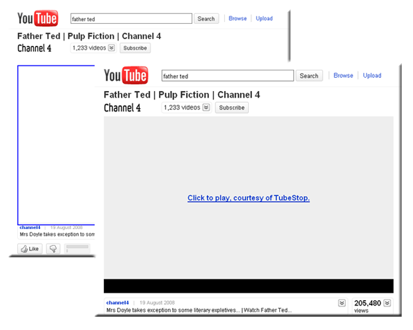The width and height of the screenshot is (413, 330).
Task: Click the 'father ted' search field in front window
Action: click(226, 76)
